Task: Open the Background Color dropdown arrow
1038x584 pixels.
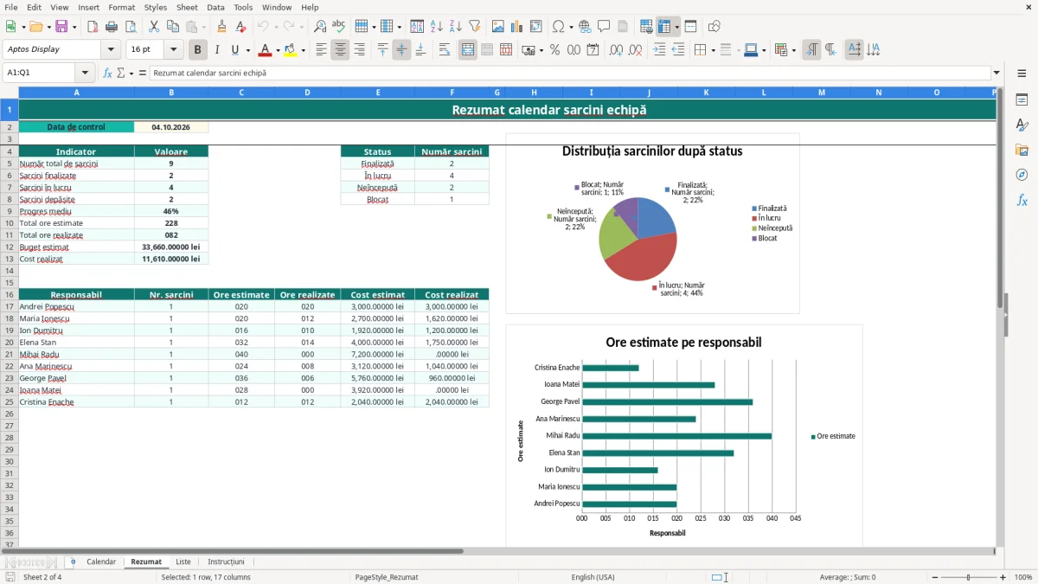Action: coord(303,50)
